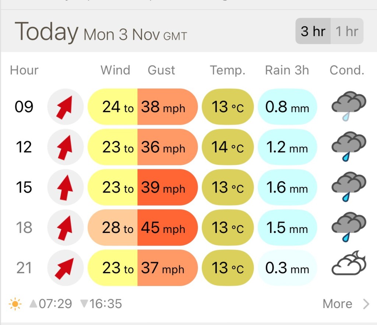Screen dimensions: 377x325
Task: Expand the forecast with the More chevron
Action: [366, 304]
